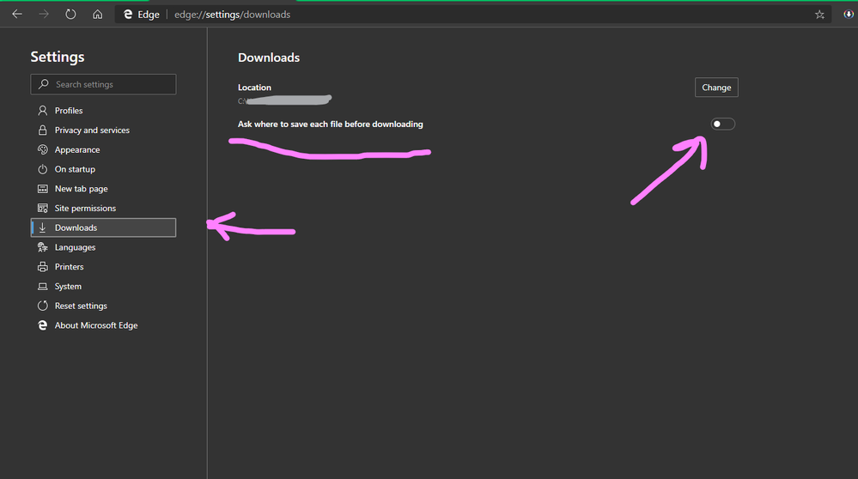858x479 pixels.
Task: Select the Downloads settings item
Action: [x=103, y=227]
